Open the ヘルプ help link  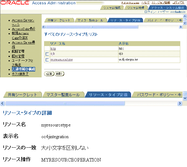pos(145,3)
